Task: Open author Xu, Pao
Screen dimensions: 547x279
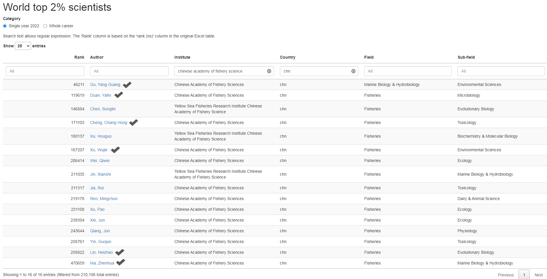Action: (97, 209)
